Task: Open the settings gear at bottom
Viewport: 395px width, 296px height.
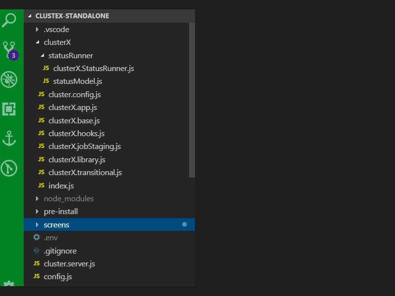Action: click(9, 284)
